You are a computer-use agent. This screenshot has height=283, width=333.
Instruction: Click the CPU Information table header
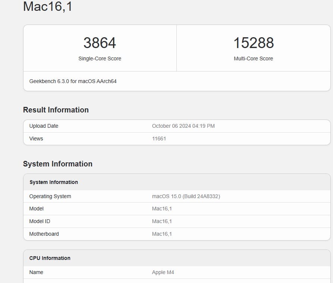[x=50, y=258]
